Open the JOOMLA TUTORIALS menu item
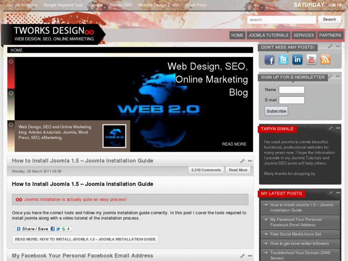 [269, 35]
